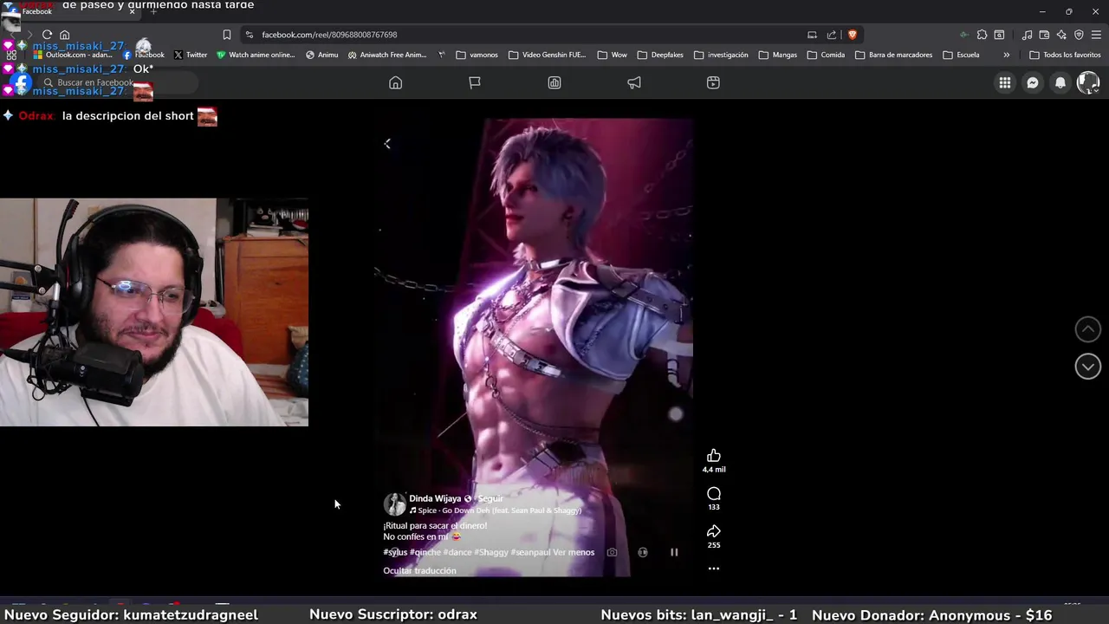
Task: Click the address bar URL facebook.com/reel
Action: (x=329, y=35)
